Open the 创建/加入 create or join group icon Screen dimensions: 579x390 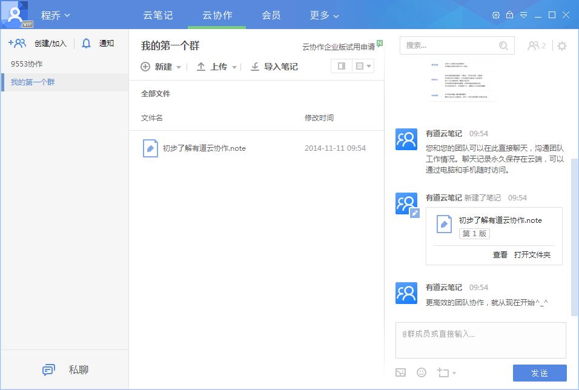point(17,43)
